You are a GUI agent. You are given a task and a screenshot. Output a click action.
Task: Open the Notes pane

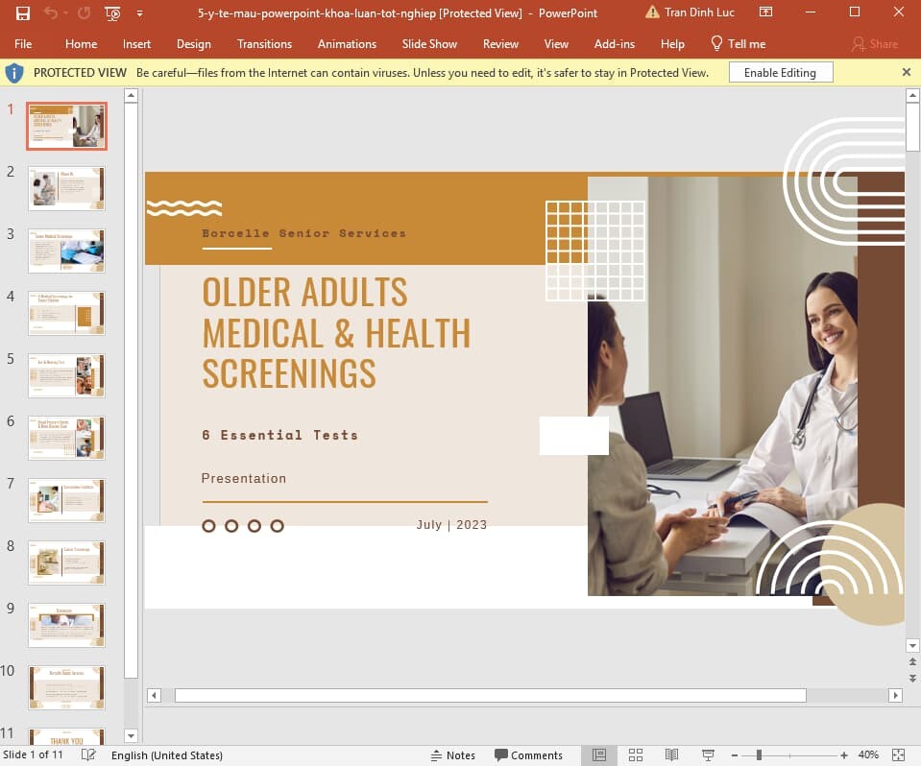click(454, 754)
